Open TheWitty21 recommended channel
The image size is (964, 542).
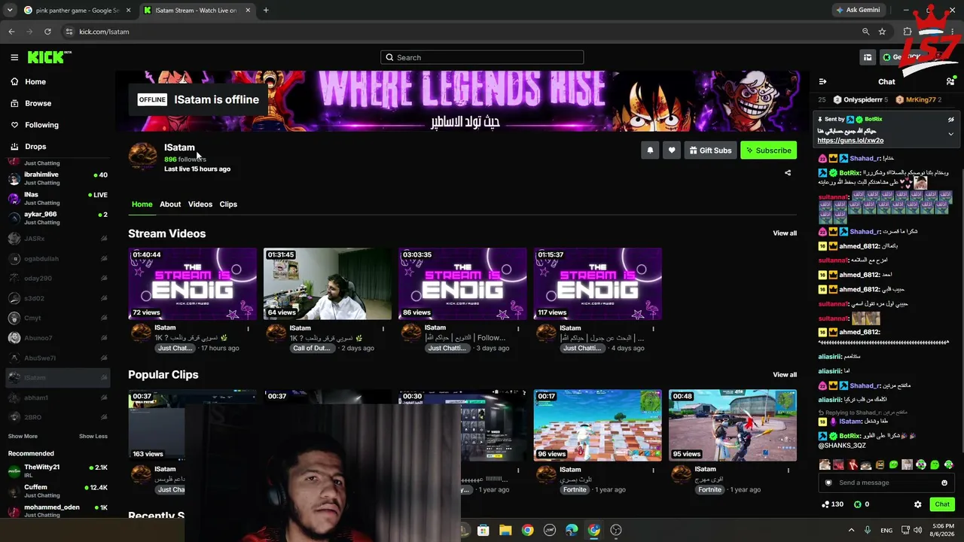pos(57,471)
